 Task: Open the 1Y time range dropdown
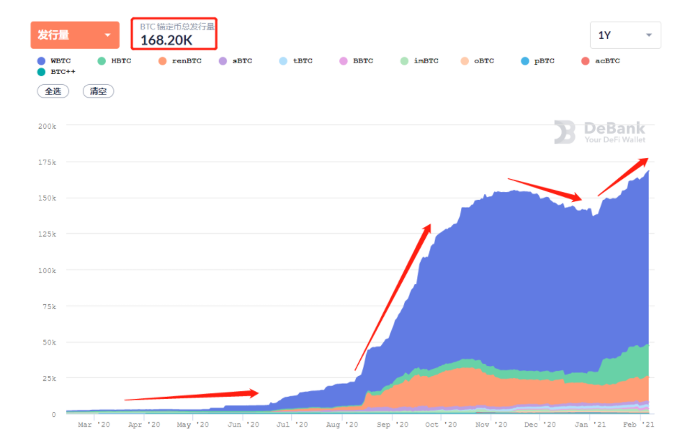pyautogui.click(x=625, y=35)
